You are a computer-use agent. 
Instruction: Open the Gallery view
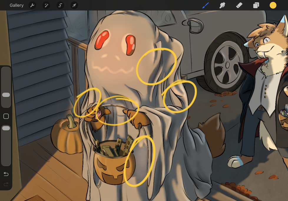click(x=16, y=5)
